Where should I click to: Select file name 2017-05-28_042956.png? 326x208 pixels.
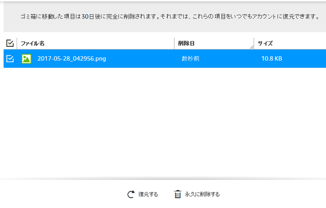coord(72,59)
